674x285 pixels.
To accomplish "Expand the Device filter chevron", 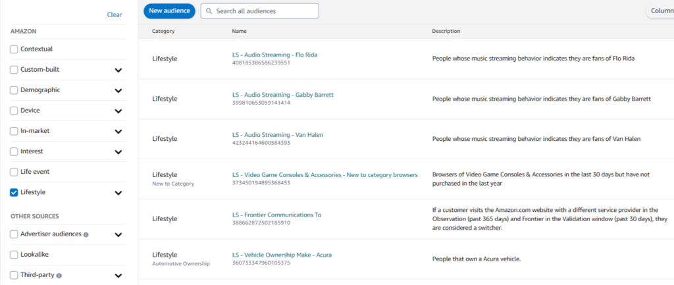I will tap(118, 111).
